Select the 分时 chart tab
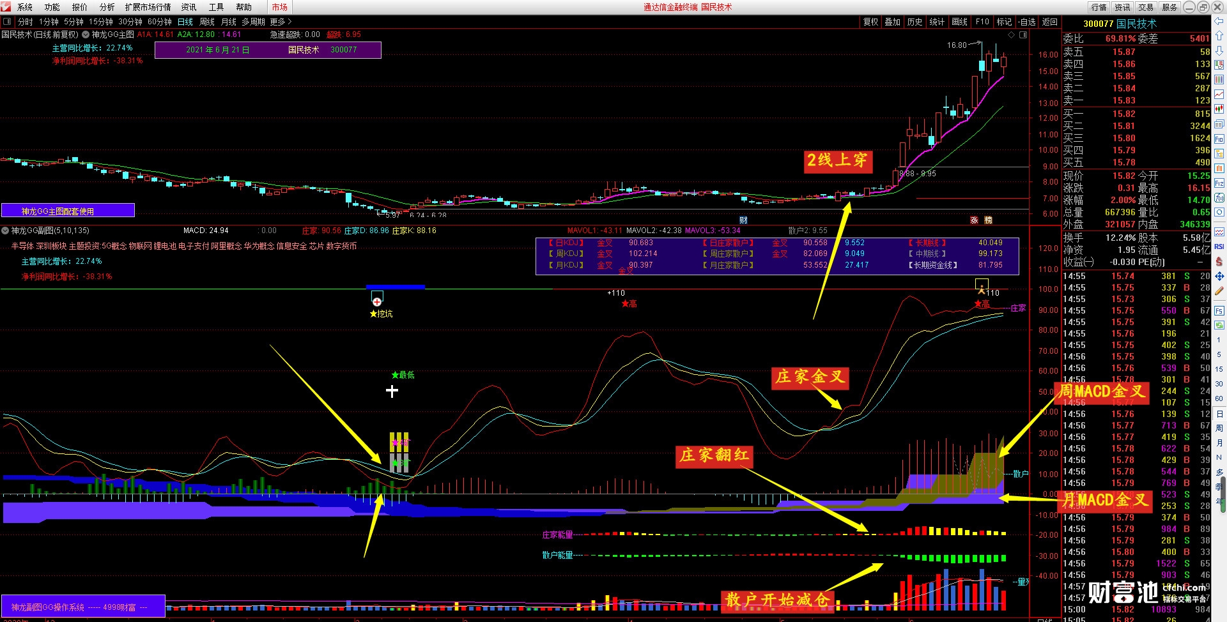Screen dimensions: 1227x622 [x=26, y=22]
